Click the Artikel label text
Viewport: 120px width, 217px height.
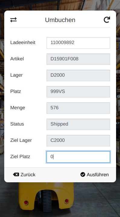click(x=17, y=59)
